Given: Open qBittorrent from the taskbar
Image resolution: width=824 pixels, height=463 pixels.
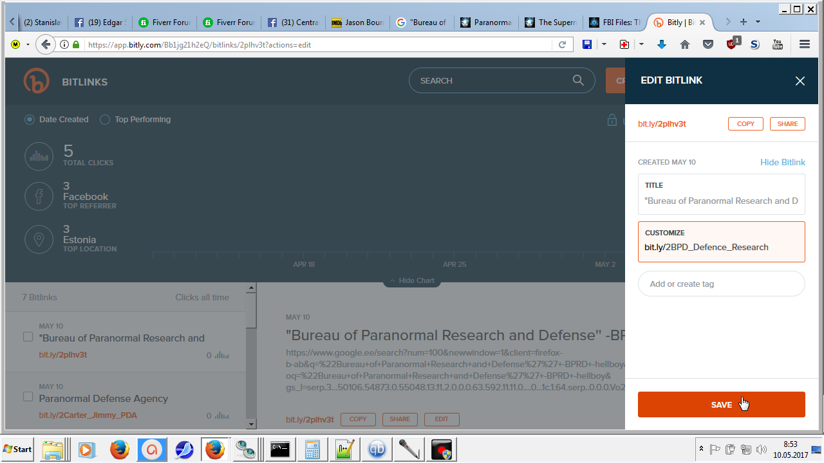Looking at the screenshot, I should click(x=377, y=449).
